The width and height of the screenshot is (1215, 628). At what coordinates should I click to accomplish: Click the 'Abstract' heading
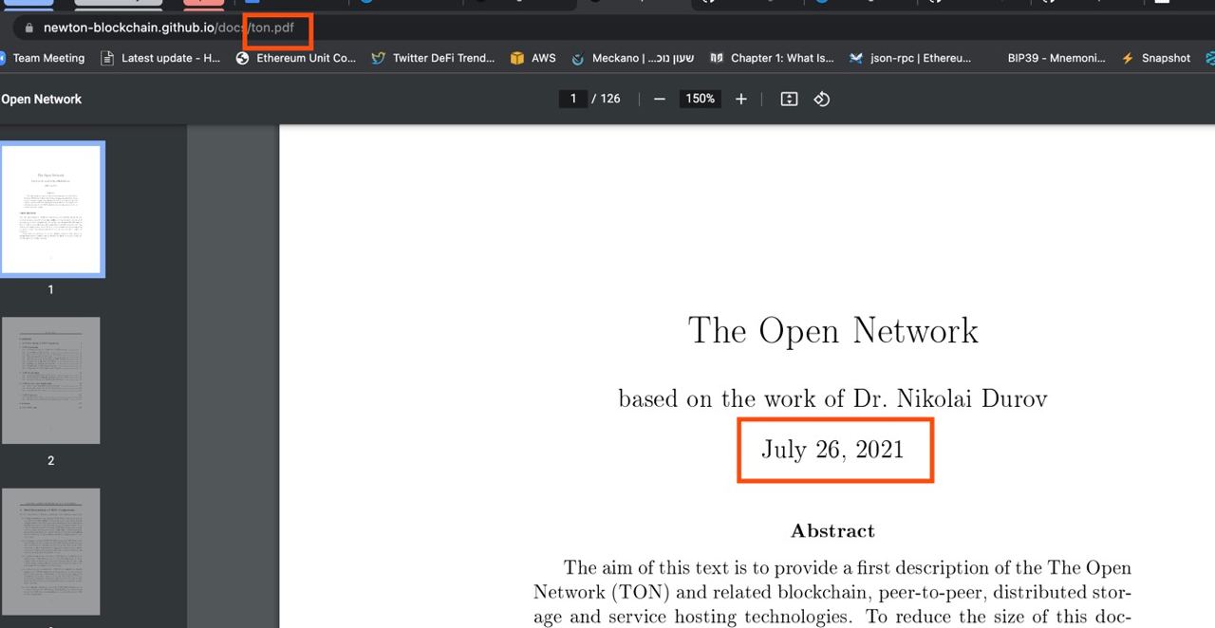832,530
